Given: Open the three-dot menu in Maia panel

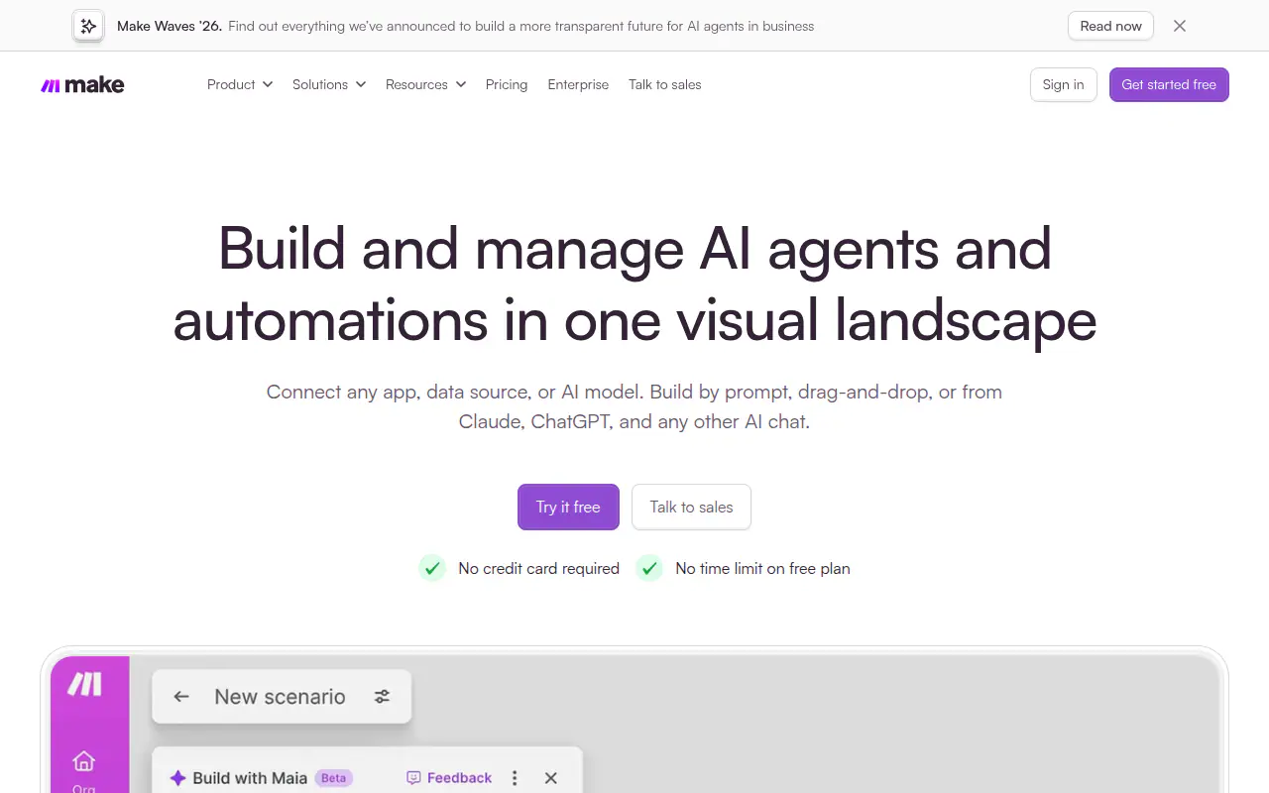Looking at the screenshot, I should pos(515,778).
